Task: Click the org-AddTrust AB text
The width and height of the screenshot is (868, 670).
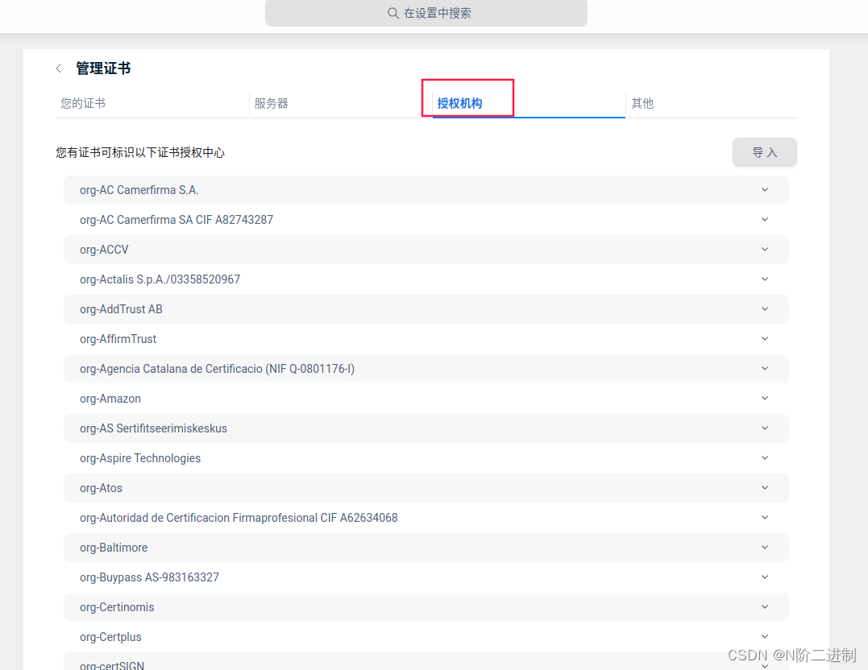Action: (121, 309)
